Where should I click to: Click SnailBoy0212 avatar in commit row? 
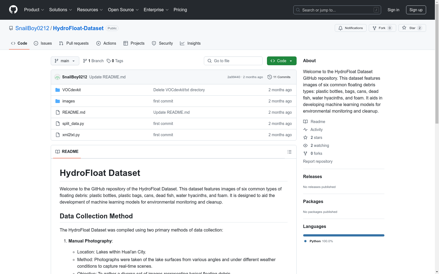tap(57, 77)
